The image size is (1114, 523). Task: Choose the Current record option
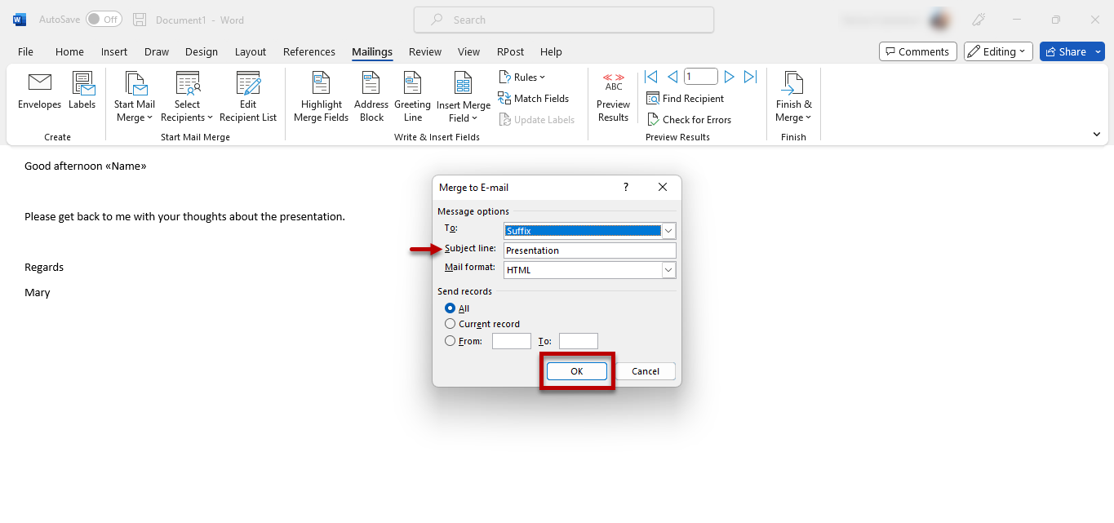tap(450, 324)
